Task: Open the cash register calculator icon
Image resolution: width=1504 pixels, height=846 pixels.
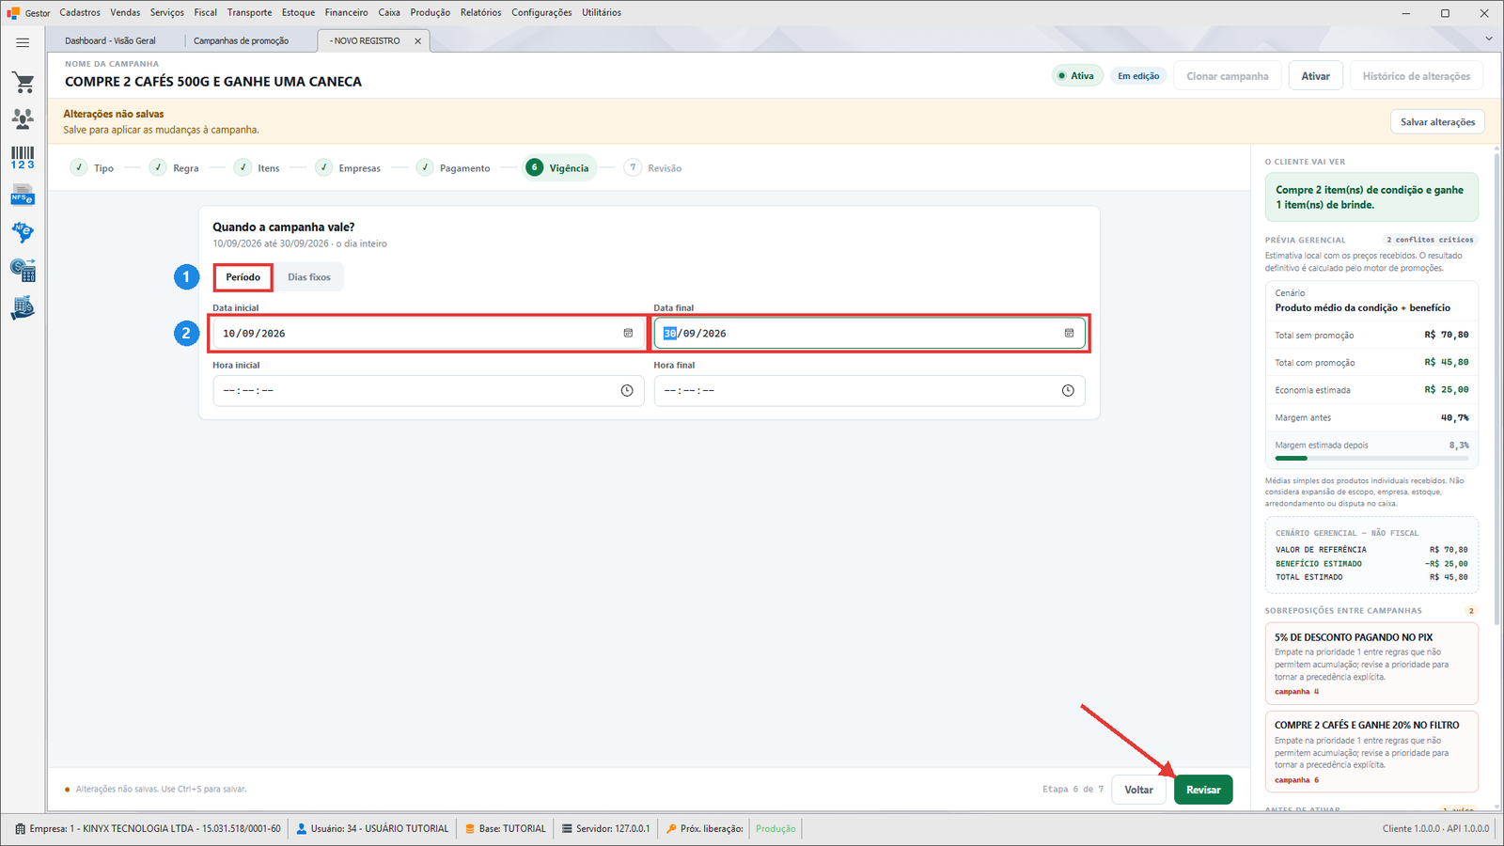Action: pos(23,270)
